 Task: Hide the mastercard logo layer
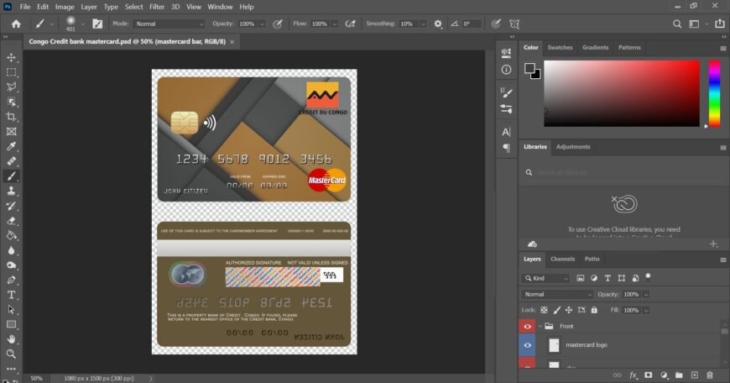(527, 345)
